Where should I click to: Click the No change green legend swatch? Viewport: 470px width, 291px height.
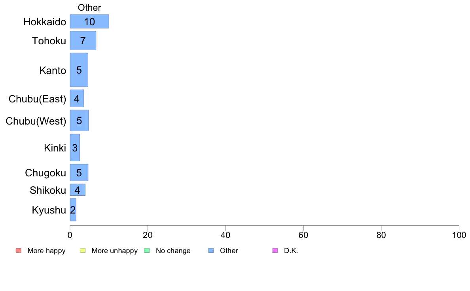[x=147, y=251]
